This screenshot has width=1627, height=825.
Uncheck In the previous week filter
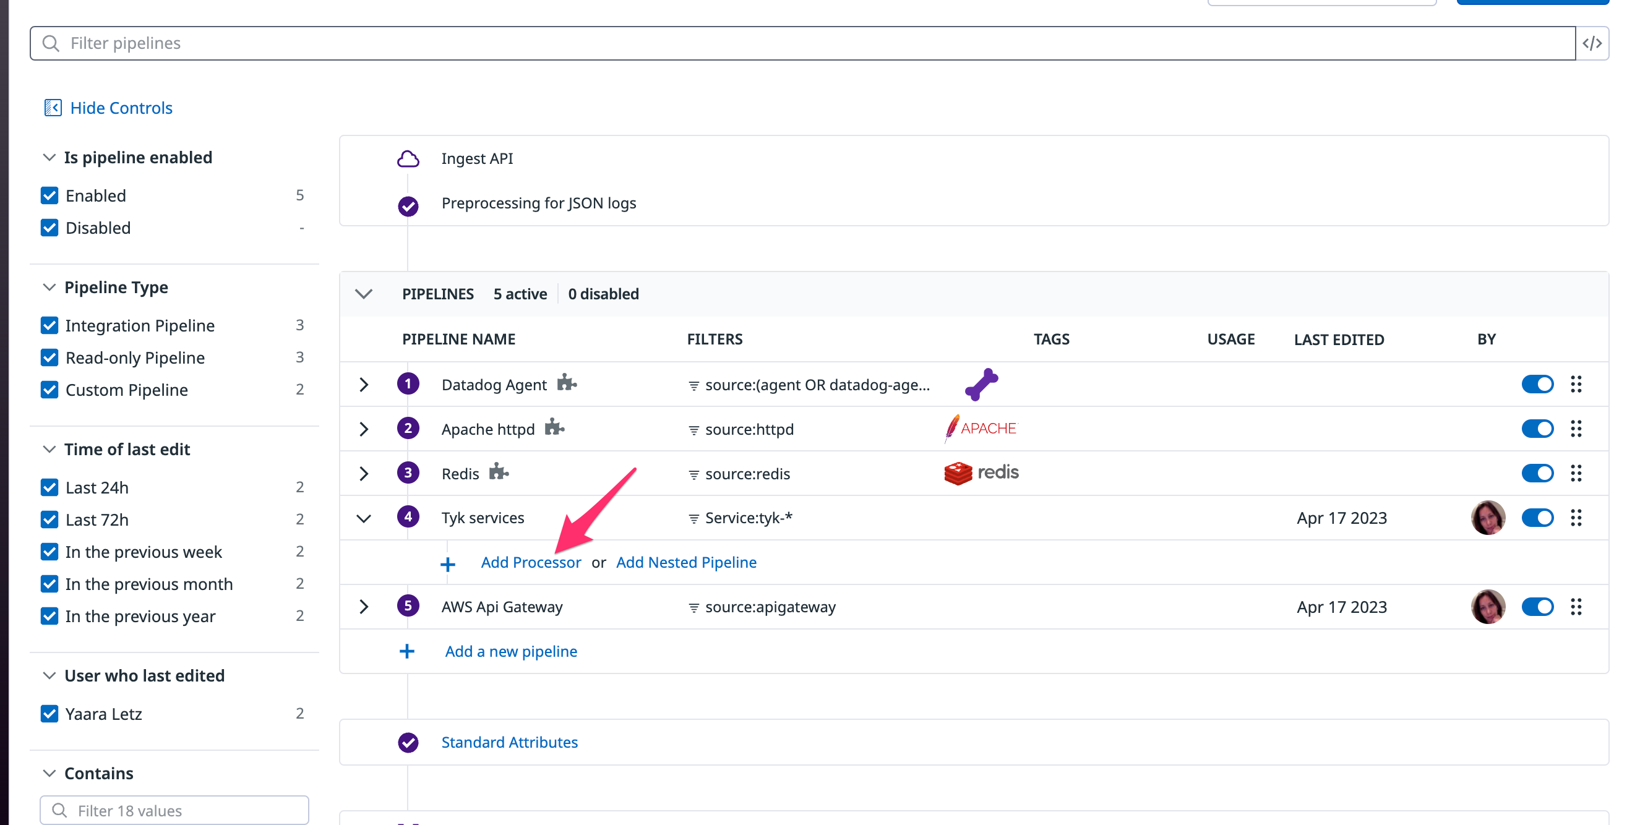[49, 551]
